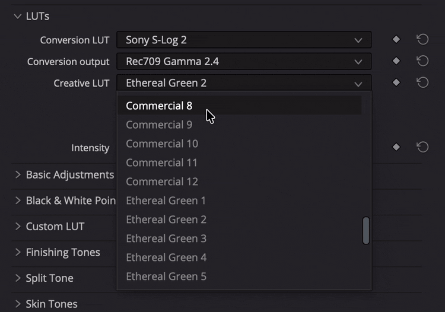Pick Commercial 12 option
445x312 pixels.
point(240,182)
